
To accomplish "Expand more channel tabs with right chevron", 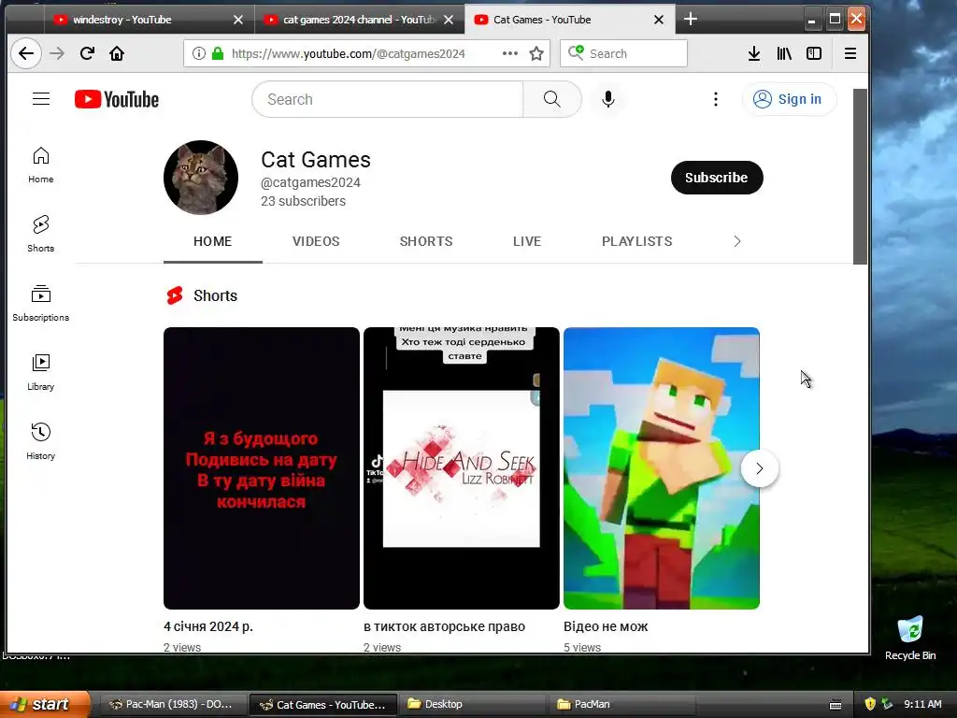I will pos(737,241).
